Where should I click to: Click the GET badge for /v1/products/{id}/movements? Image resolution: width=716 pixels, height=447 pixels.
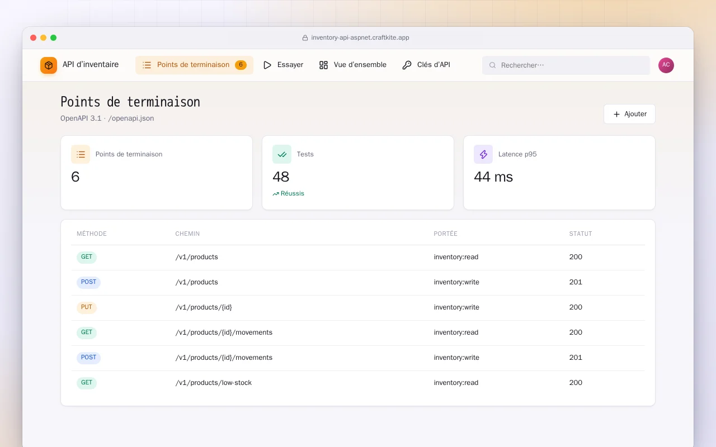[87, 333]
